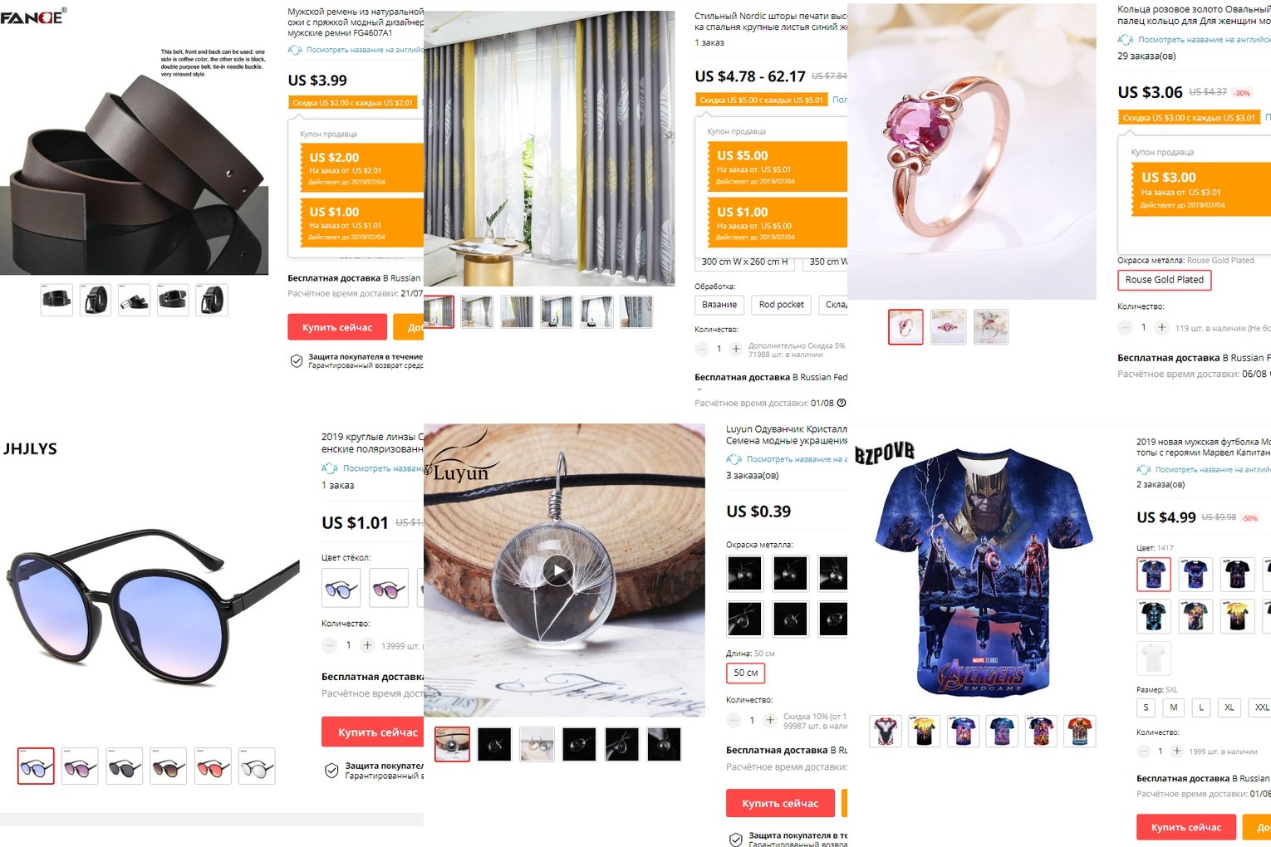Viewport: 1271px width, 847px height.
Task: Click the translate icon under the t-shirt title
Action: (1144, 469)
